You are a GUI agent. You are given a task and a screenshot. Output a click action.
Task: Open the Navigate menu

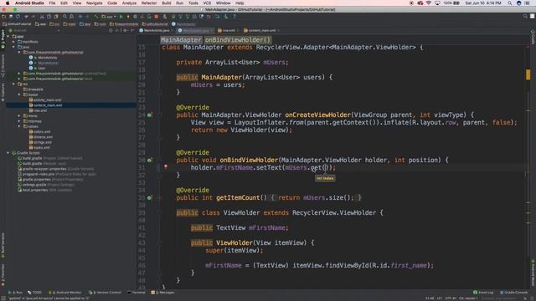[95, 3]
